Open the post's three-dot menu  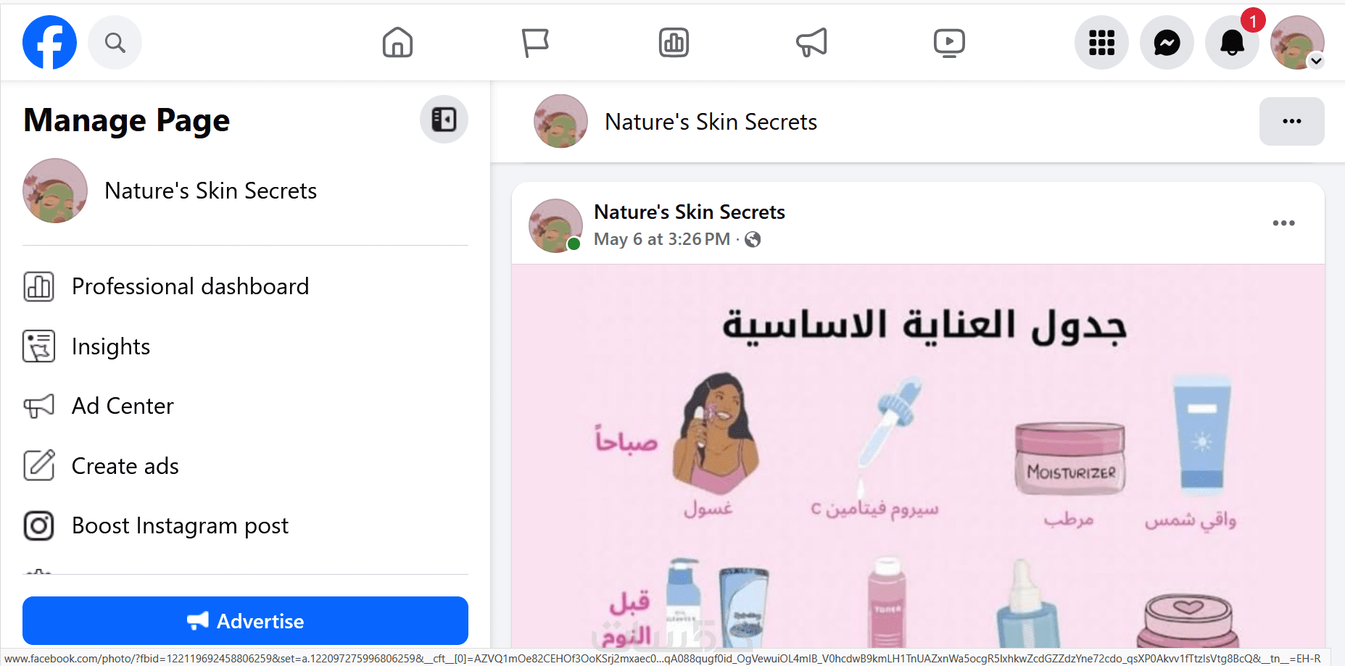click(x=1283, y=223)
